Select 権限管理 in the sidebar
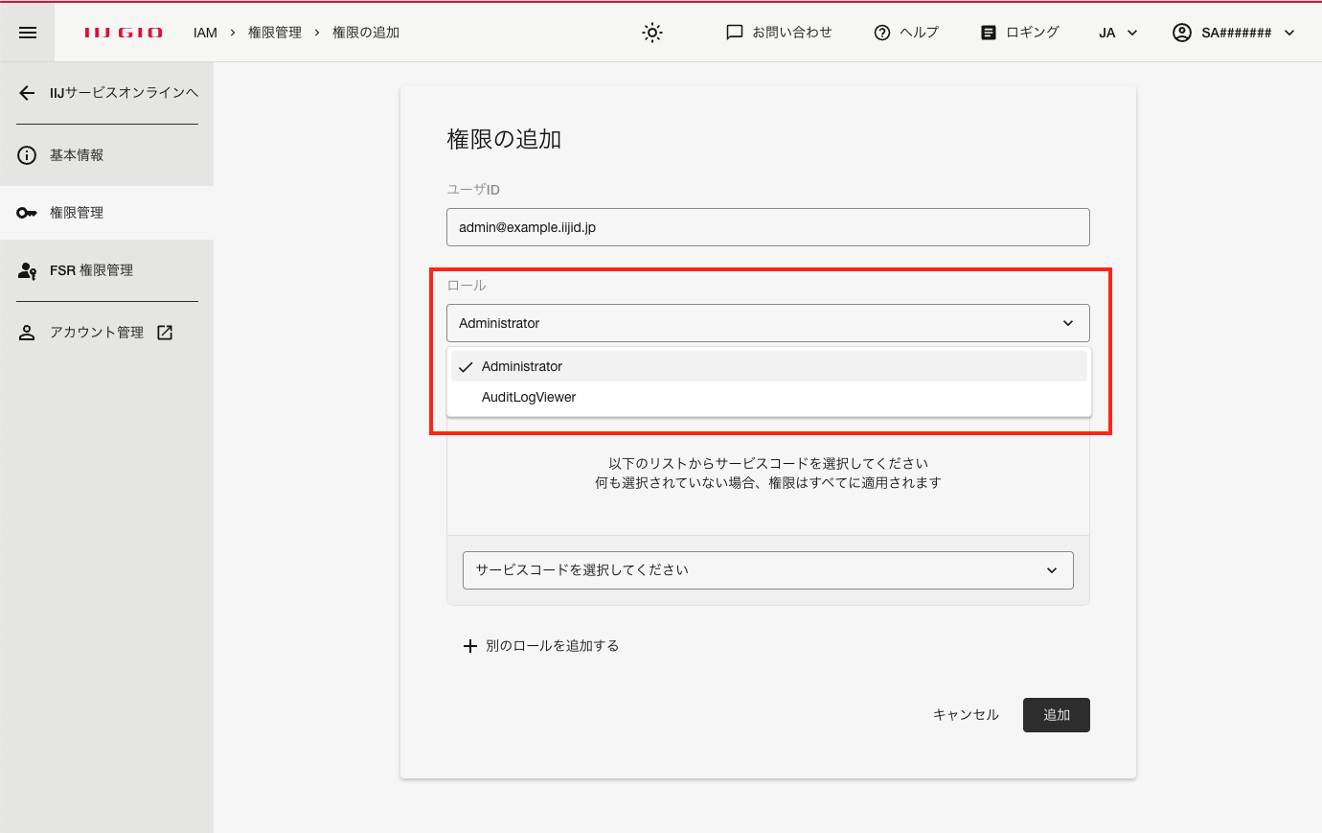The height and width of the screenshot is (833, 1322). coord(77,213)
